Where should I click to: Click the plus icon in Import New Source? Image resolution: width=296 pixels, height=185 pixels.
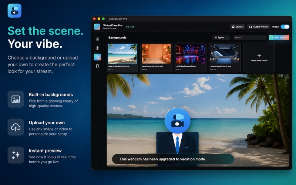pyautogui.click(x=259, y=55)
